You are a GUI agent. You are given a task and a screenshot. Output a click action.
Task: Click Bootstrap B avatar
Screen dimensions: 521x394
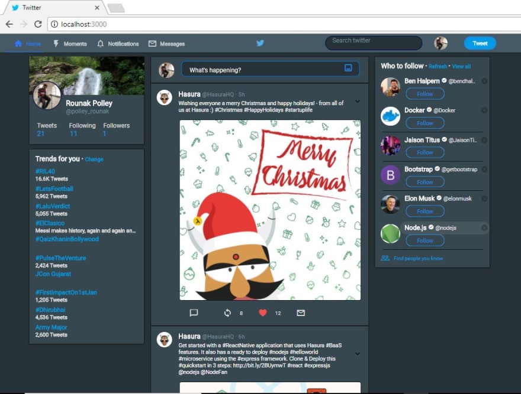390,175
